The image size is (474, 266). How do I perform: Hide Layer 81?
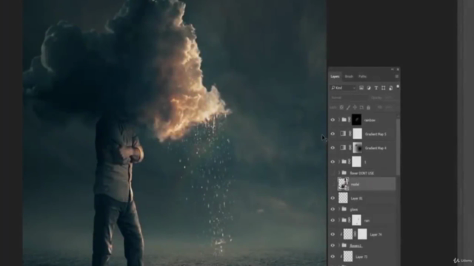click(333, 198)
